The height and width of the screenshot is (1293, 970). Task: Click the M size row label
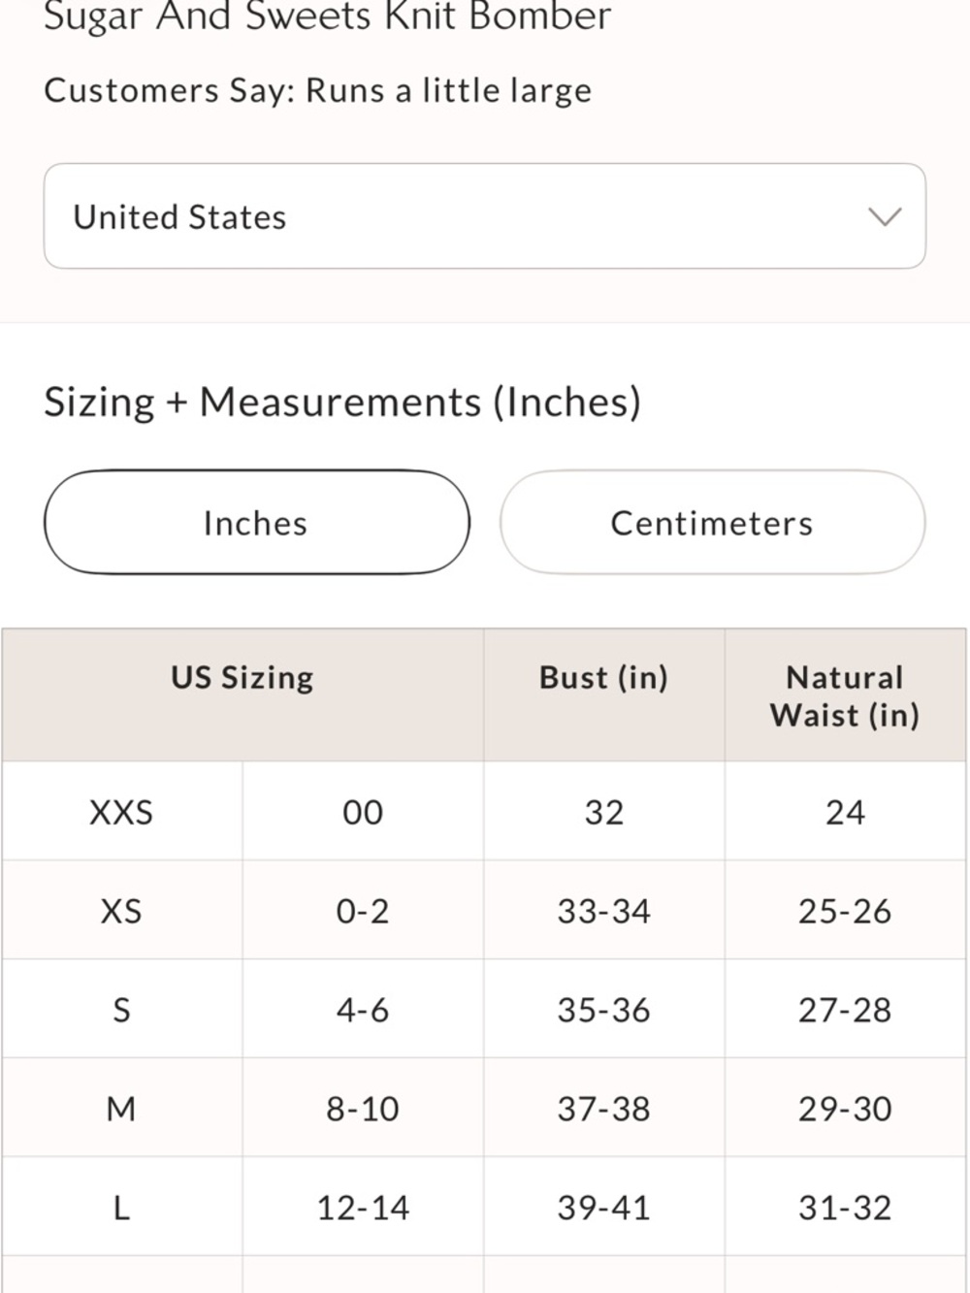(x=121, y=1109)
